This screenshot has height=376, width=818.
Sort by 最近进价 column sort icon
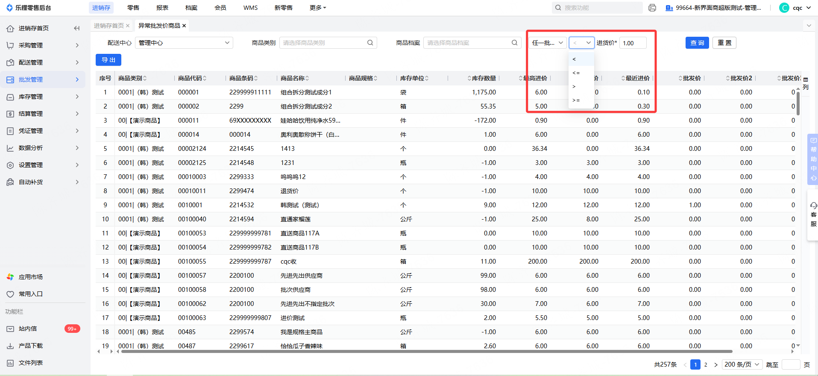623,78
